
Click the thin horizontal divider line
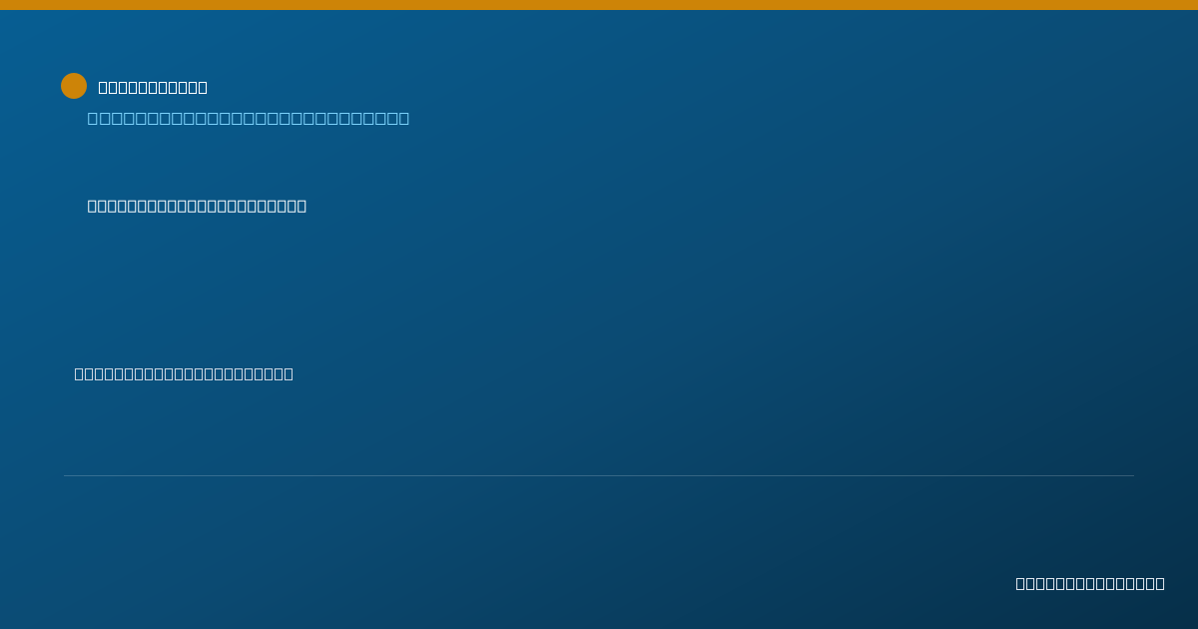(x=599, y=476)
